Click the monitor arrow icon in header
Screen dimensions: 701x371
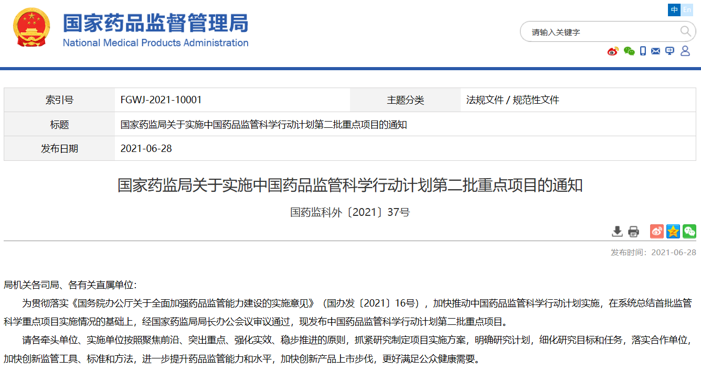click(670, 51)
